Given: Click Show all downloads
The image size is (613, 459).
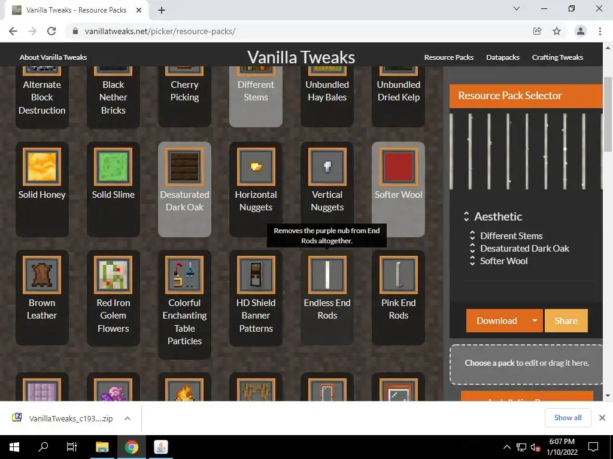Looking at the screenshot, I should click(x=568, y=418).
